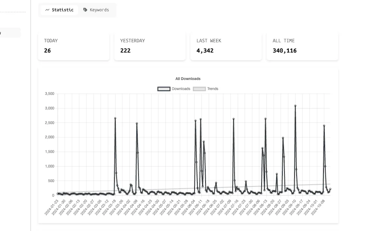This screenshot has width=387, height=231.
Task: Click the sidebar item on the far left edge
Action: 9,32
